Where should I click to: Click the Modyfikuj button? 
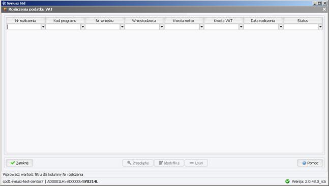[169, 163]
